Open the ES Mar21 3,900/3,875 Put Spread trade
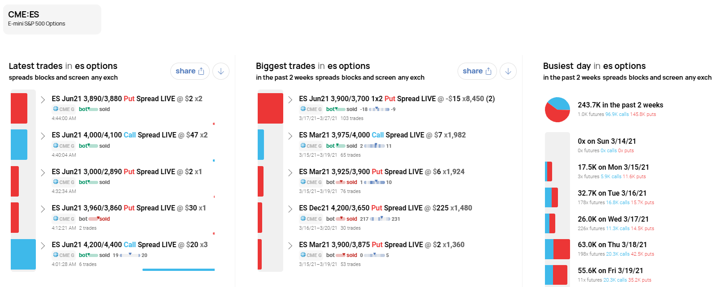Viewport: 713px width, 287px height. (381, 245)
